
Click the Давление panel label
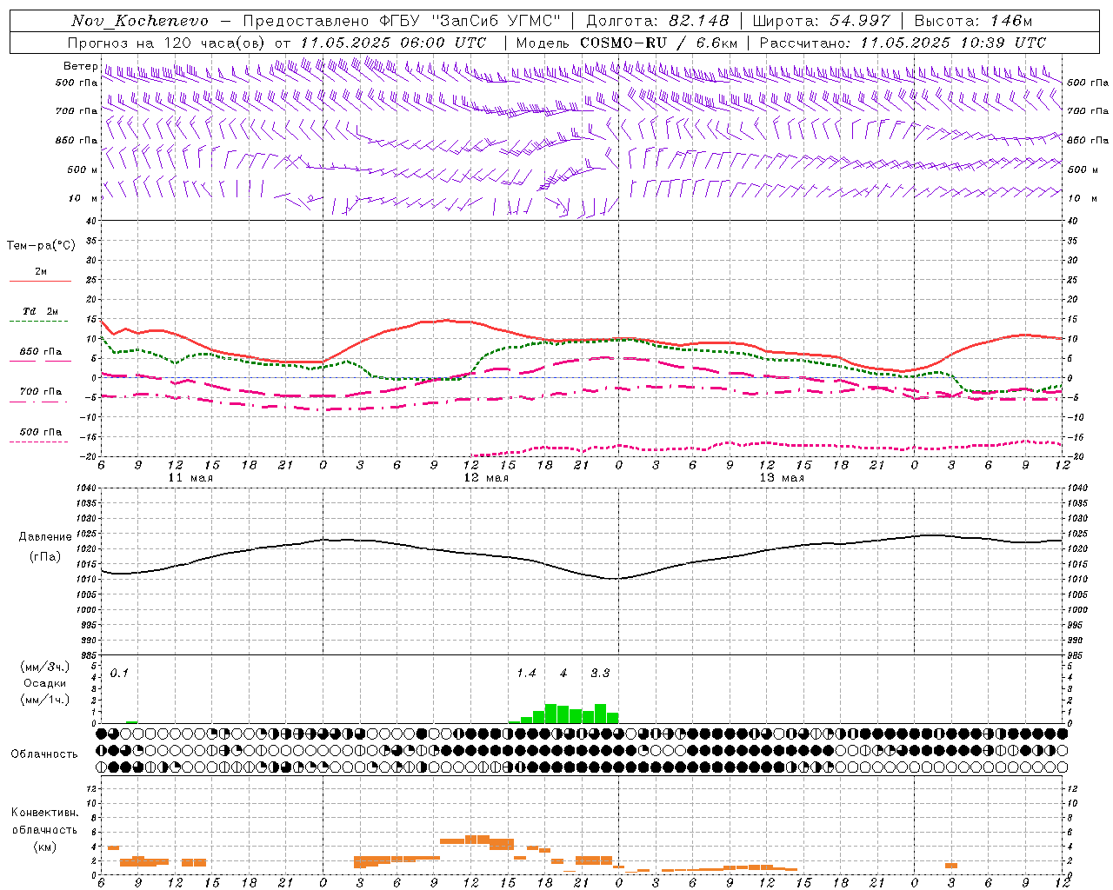tap(45, 537)
